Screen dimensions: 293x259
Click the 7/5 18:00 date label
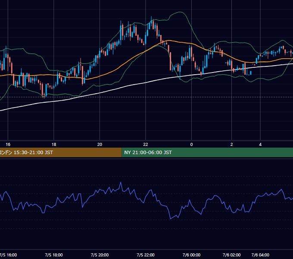point(54,255)
